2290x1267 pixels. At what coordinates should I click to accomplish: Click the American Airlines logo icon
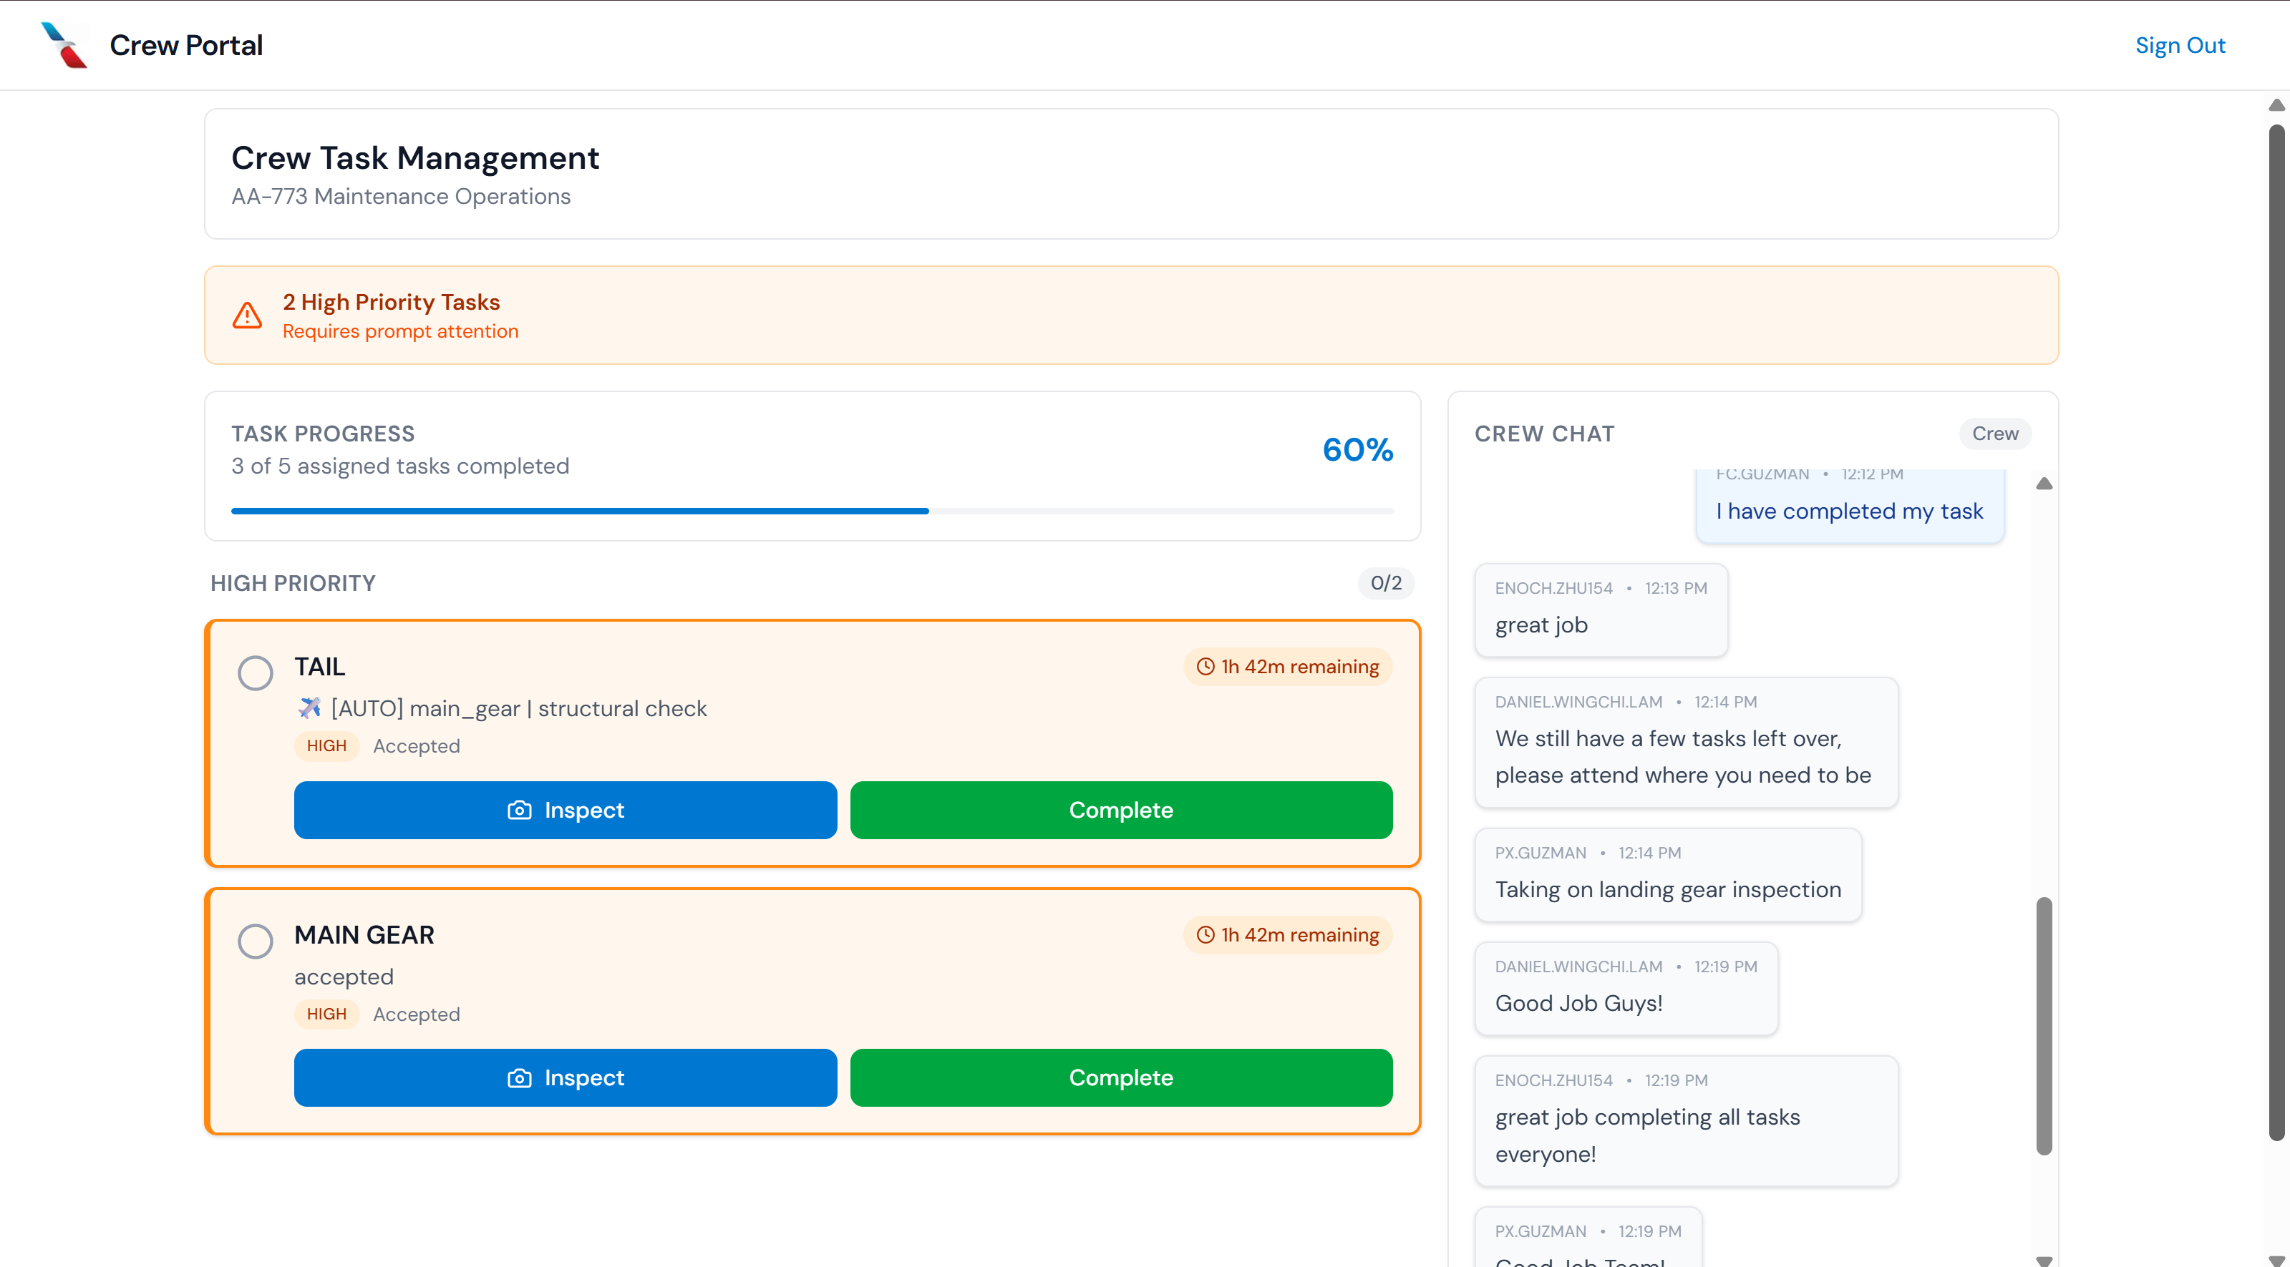pyautogui.click(x=65, y=45)
